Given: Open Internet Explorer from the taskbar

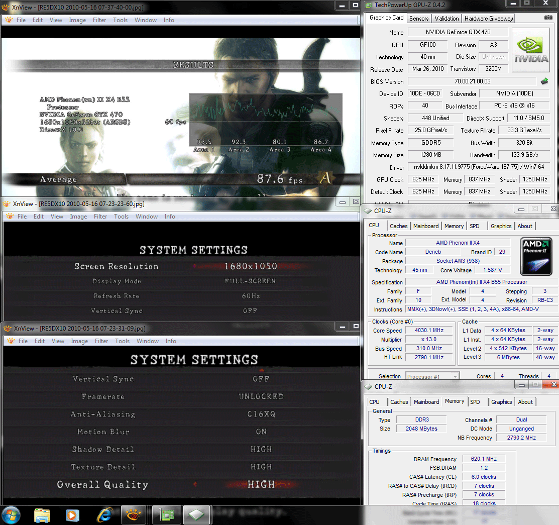Looking at the screenshot, I should tap(104, 515).
